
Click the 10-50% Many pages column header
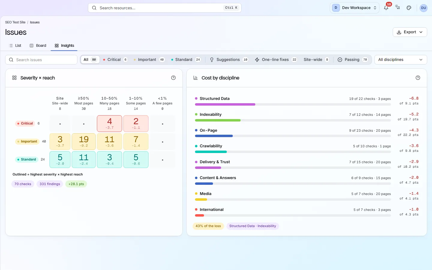click(x=109, y=103)
